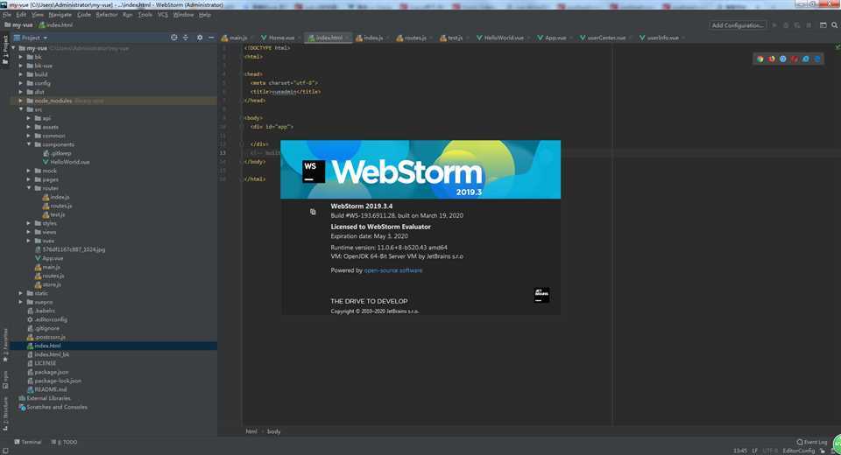Click the body breadcrumb
Screen dimensions: 841x455
tap(273, 431)
